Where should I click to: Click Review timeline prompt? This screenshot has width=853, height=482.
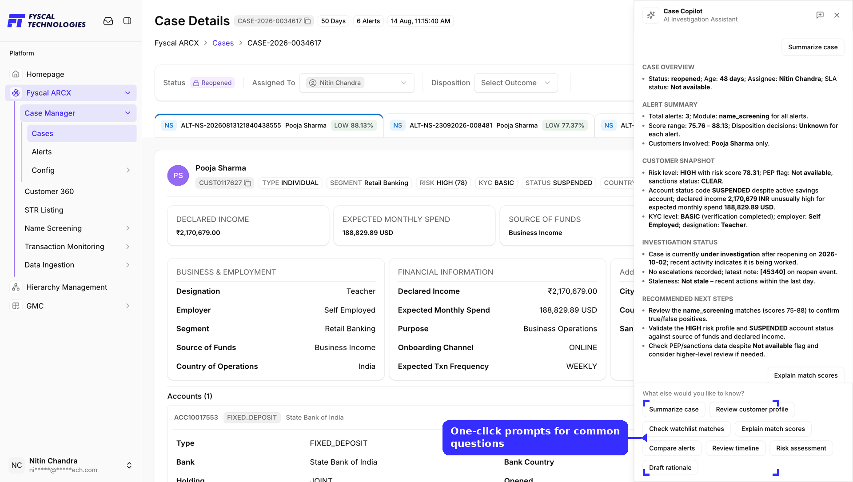[x=735, y=448]
